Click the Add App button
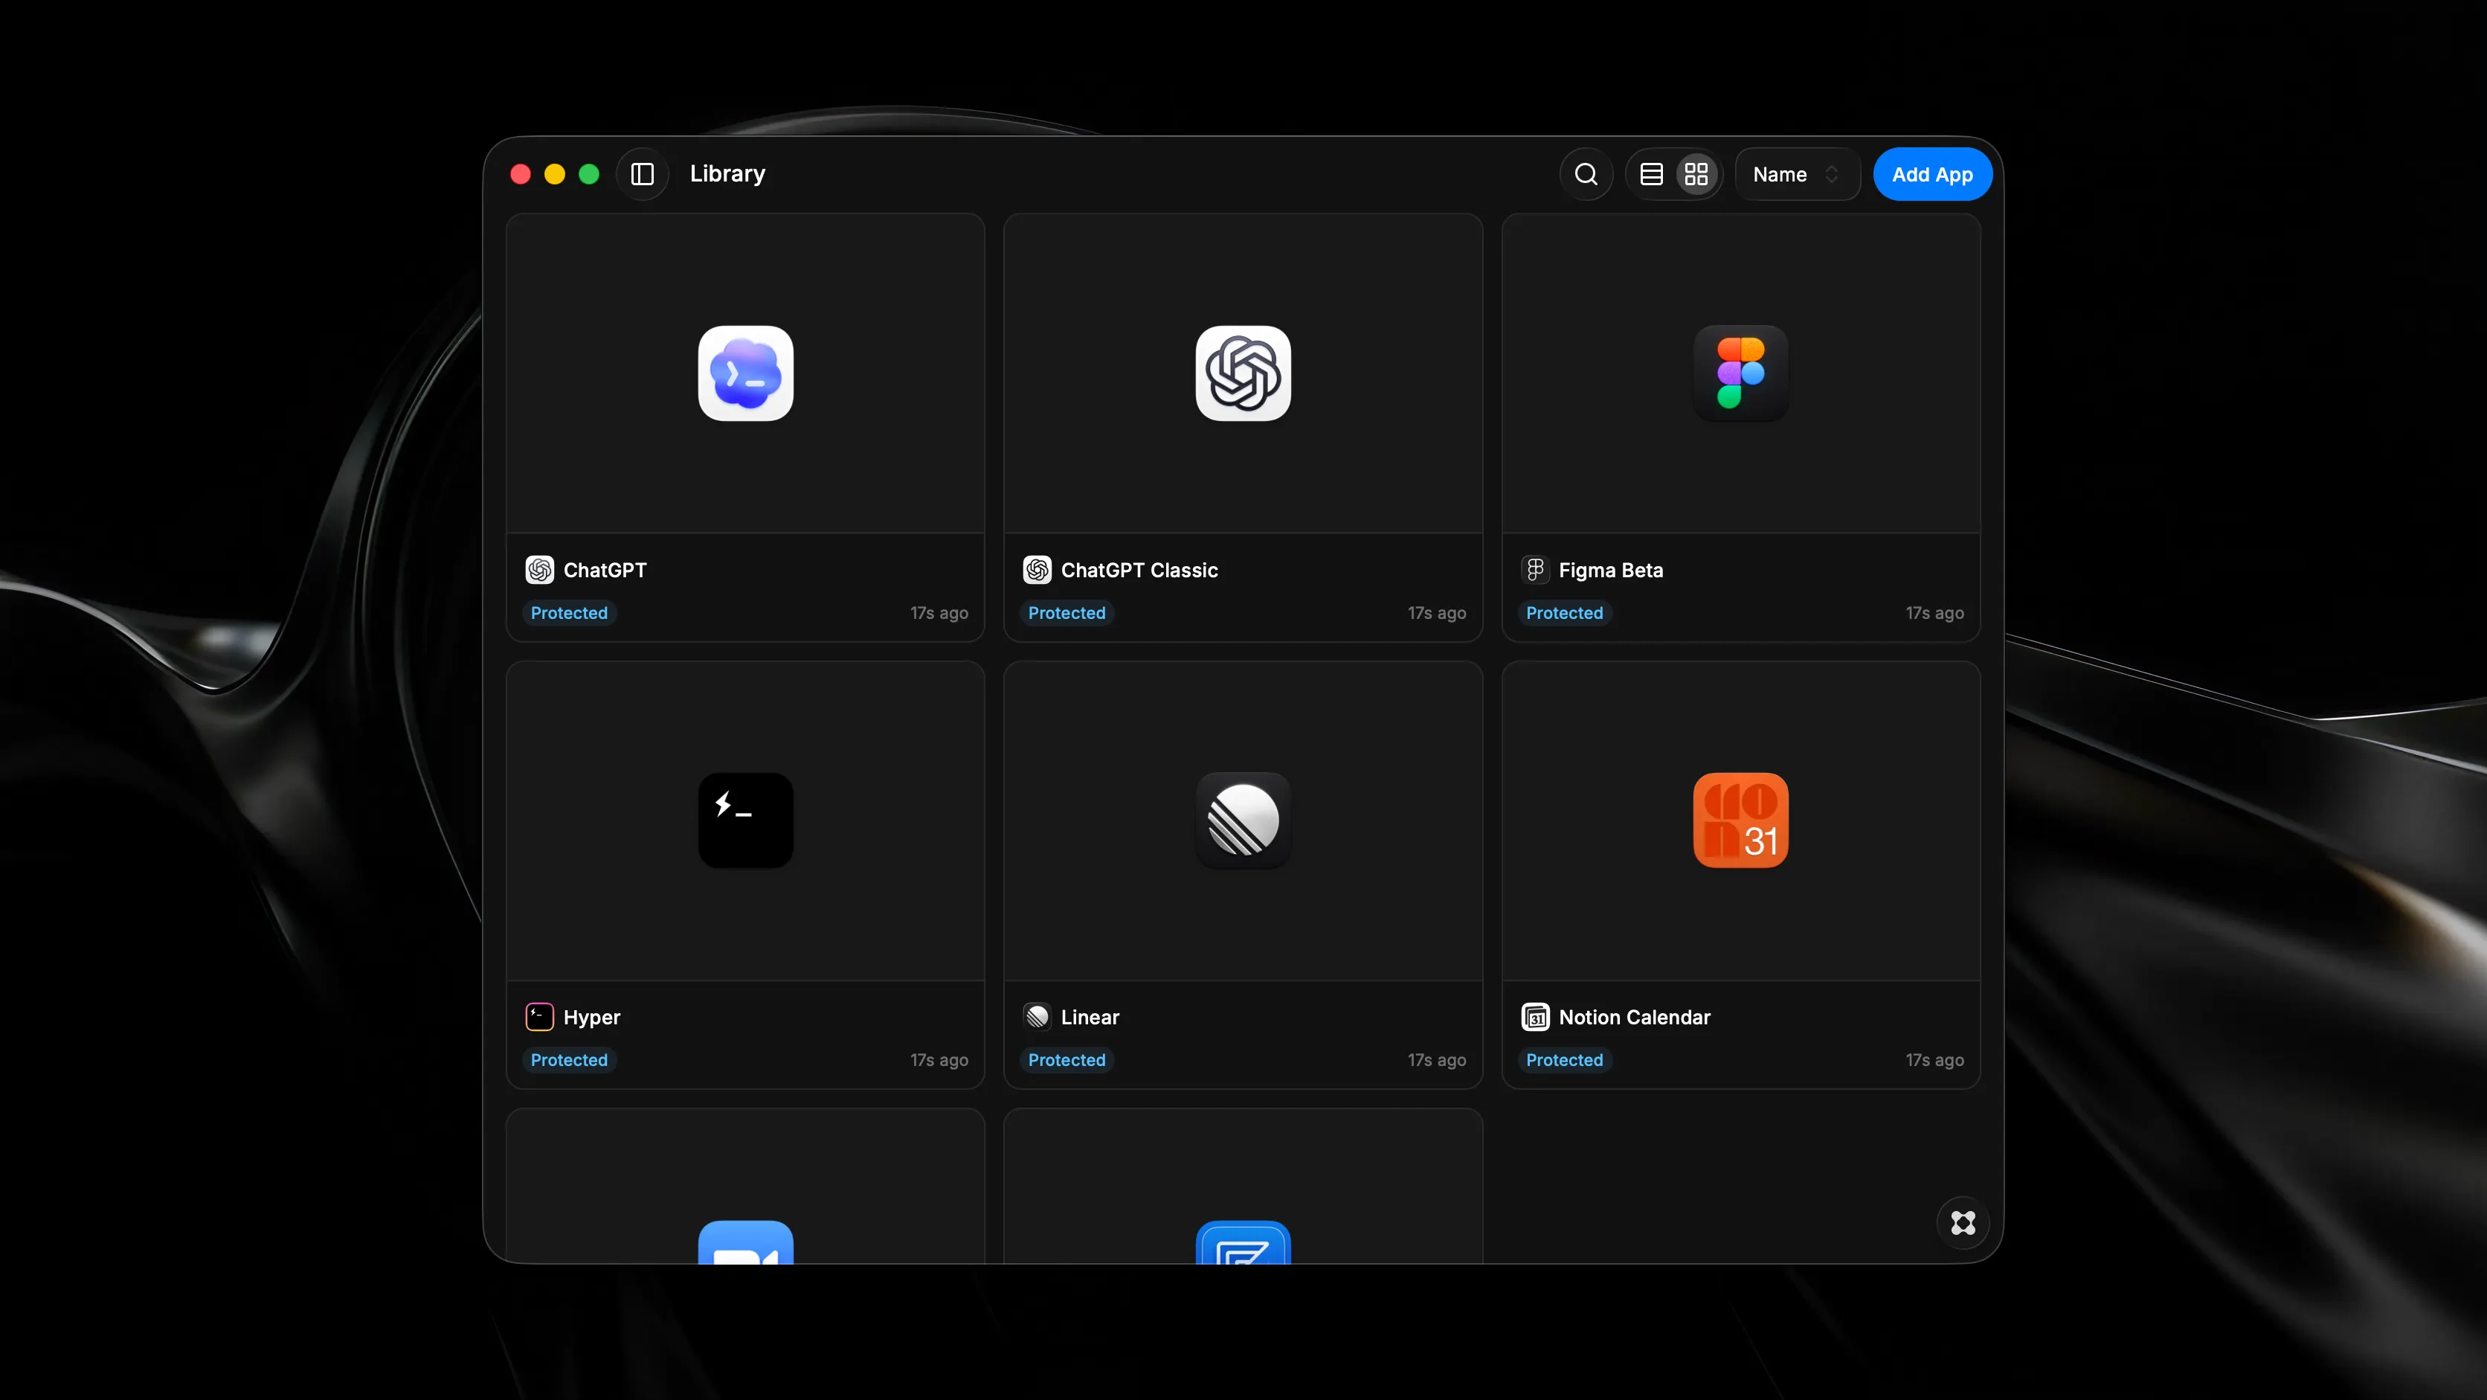 click(1932, 175)
